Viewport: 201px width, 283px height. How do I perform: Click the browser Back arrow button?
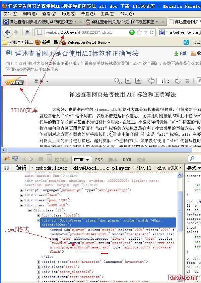click(8, 32)
